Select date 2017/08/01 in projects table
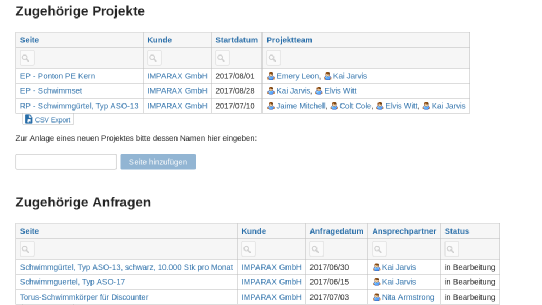Viewport: 542px width, 305px height. point(235,76)
